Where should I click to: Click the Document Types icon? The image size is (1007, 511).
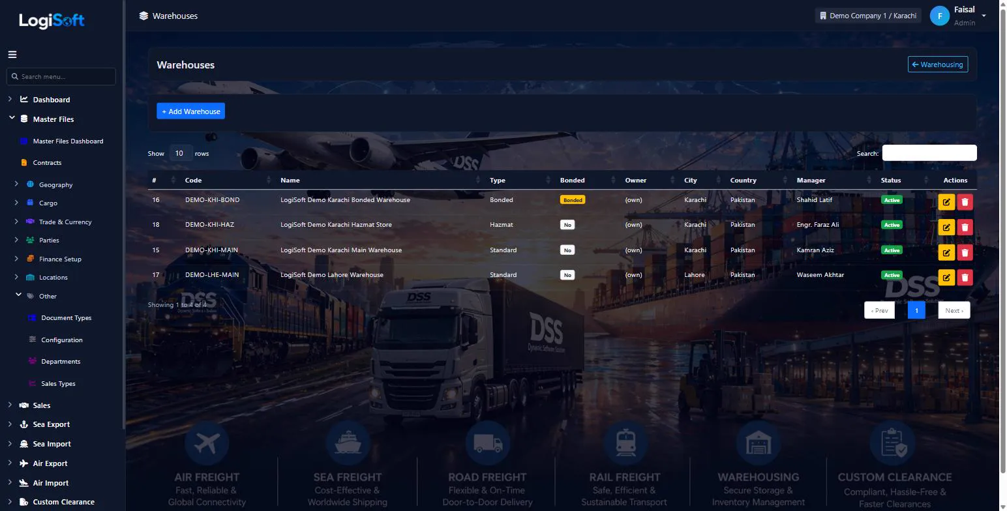(x=32, y=317)
